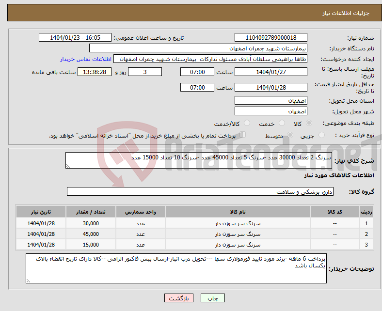Click سرنگ سر سوزن دار in row 3
Image resolution: width=382 pixels, height=311 pixels.
[238, 245]
